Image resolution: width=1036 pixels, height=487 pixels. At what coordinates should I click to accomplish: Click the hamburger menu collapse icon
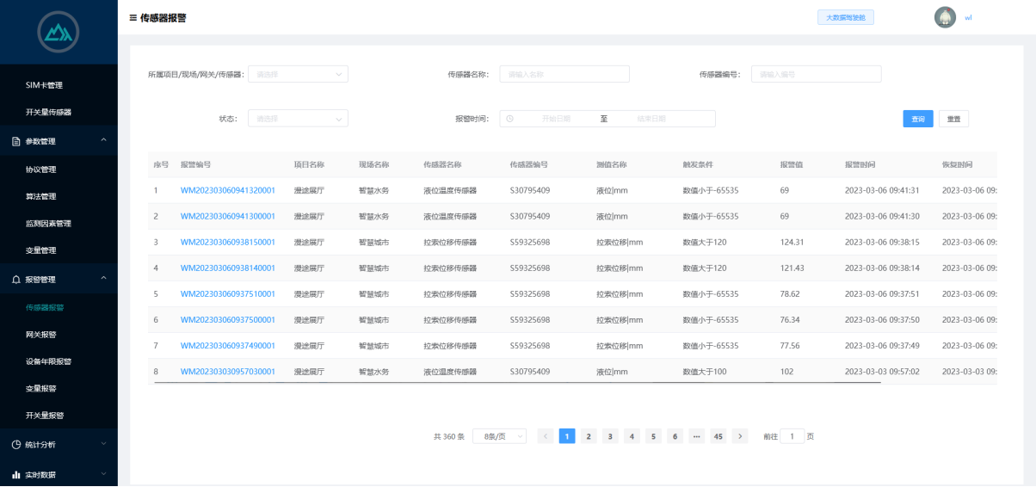133,17
